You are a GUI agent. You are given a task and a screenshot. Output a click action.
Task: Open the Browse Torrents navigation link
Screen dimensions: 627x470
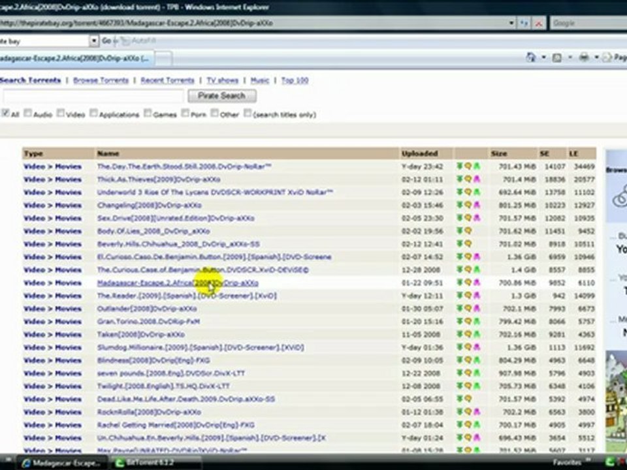coord(101,80)
